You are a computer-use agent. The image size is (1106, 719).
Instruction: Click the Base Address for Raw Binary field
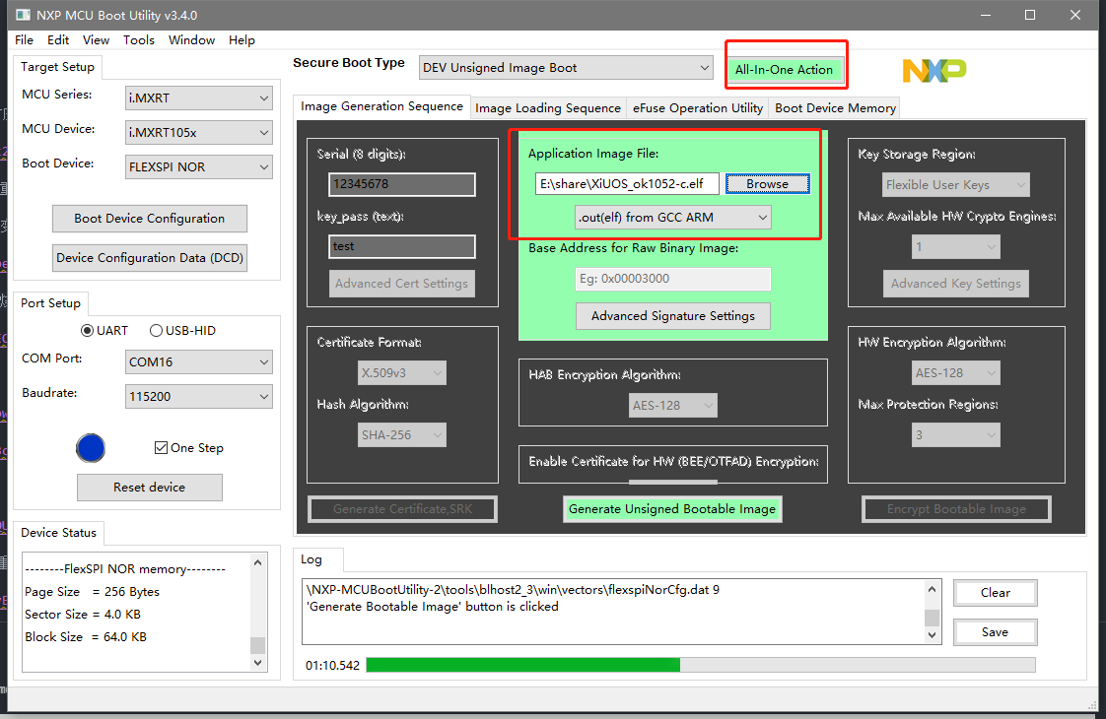[x=673, y=279]
